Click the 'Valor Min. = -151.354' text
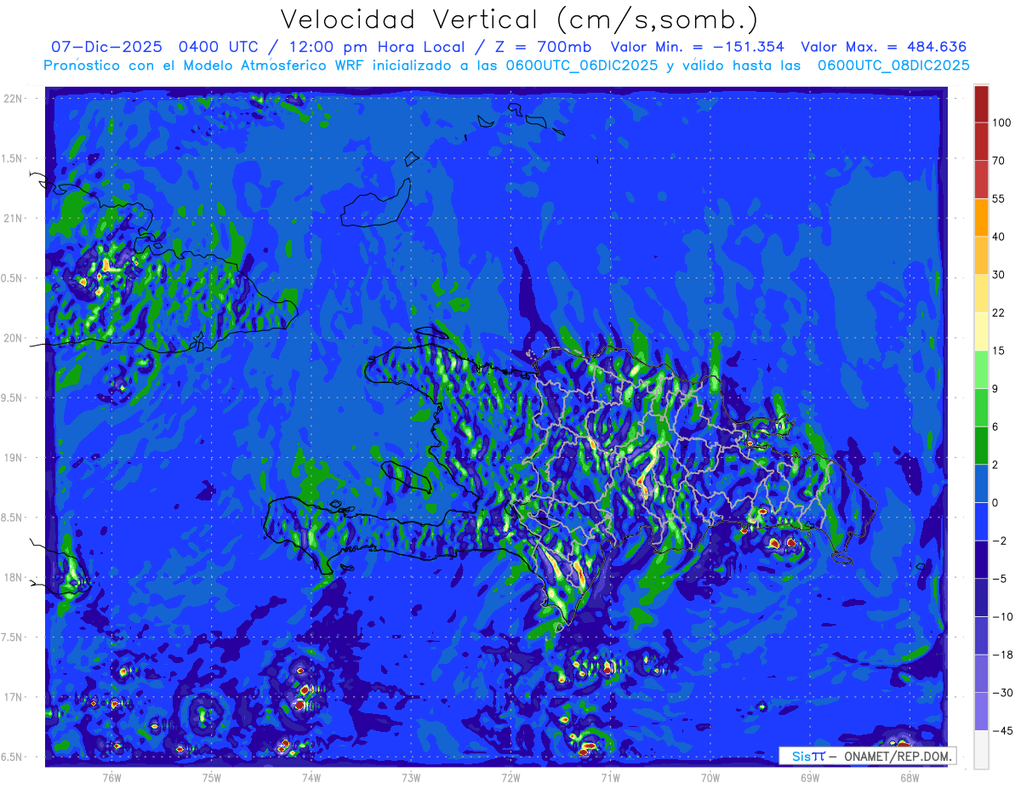Viewport: 1021px width, 789px height. 698,47
